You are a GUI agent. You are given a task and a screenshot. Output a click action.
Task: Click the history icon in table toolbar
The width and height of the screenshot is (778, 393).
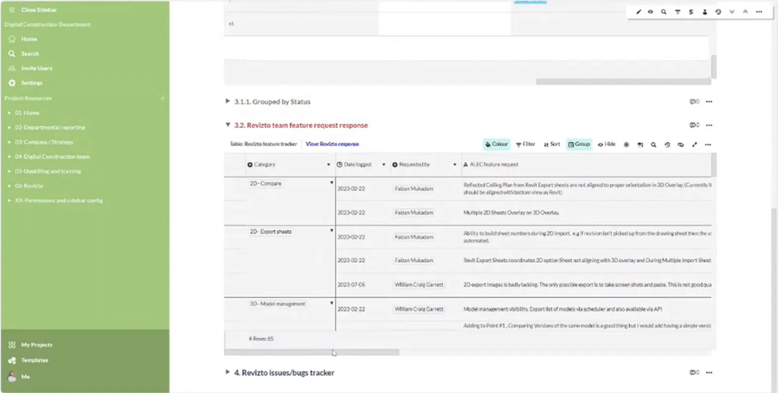click(667, 145)
